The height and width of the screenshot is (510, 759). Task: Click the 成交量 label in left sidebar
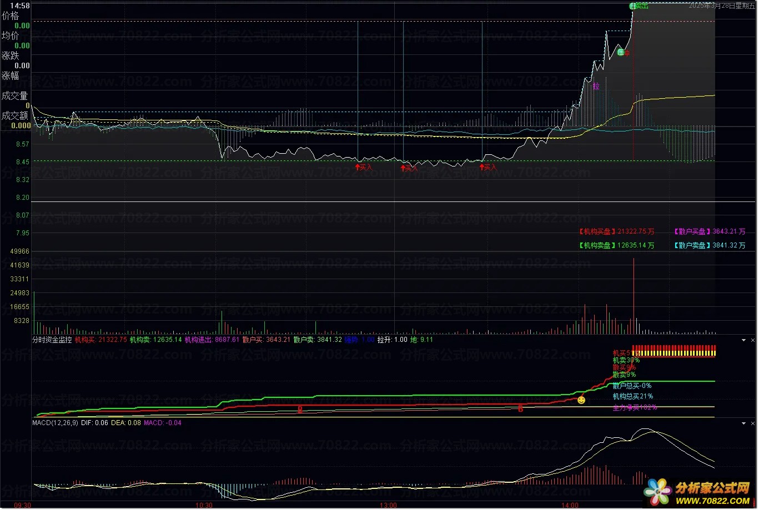pos(15,96)
